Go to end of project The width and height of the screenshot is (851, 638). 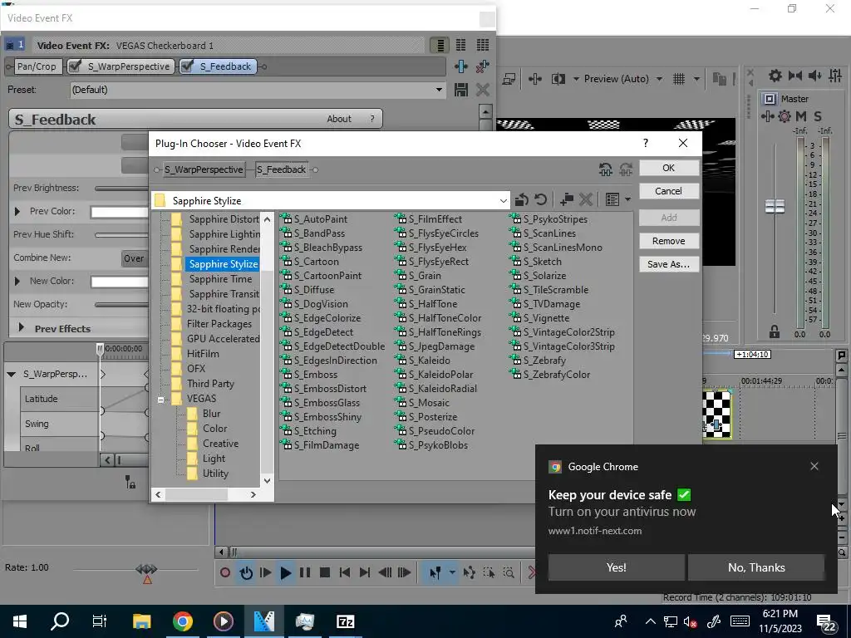coord(365,572)
